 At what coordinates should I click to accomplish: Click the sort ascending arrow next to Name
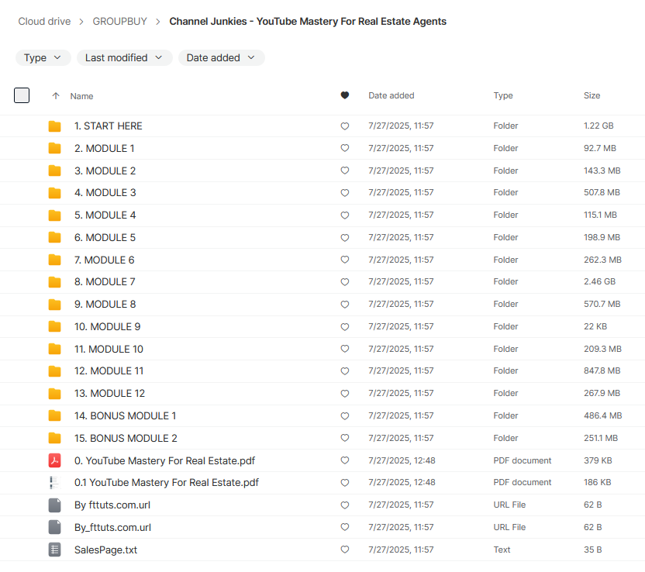[56, 96]
